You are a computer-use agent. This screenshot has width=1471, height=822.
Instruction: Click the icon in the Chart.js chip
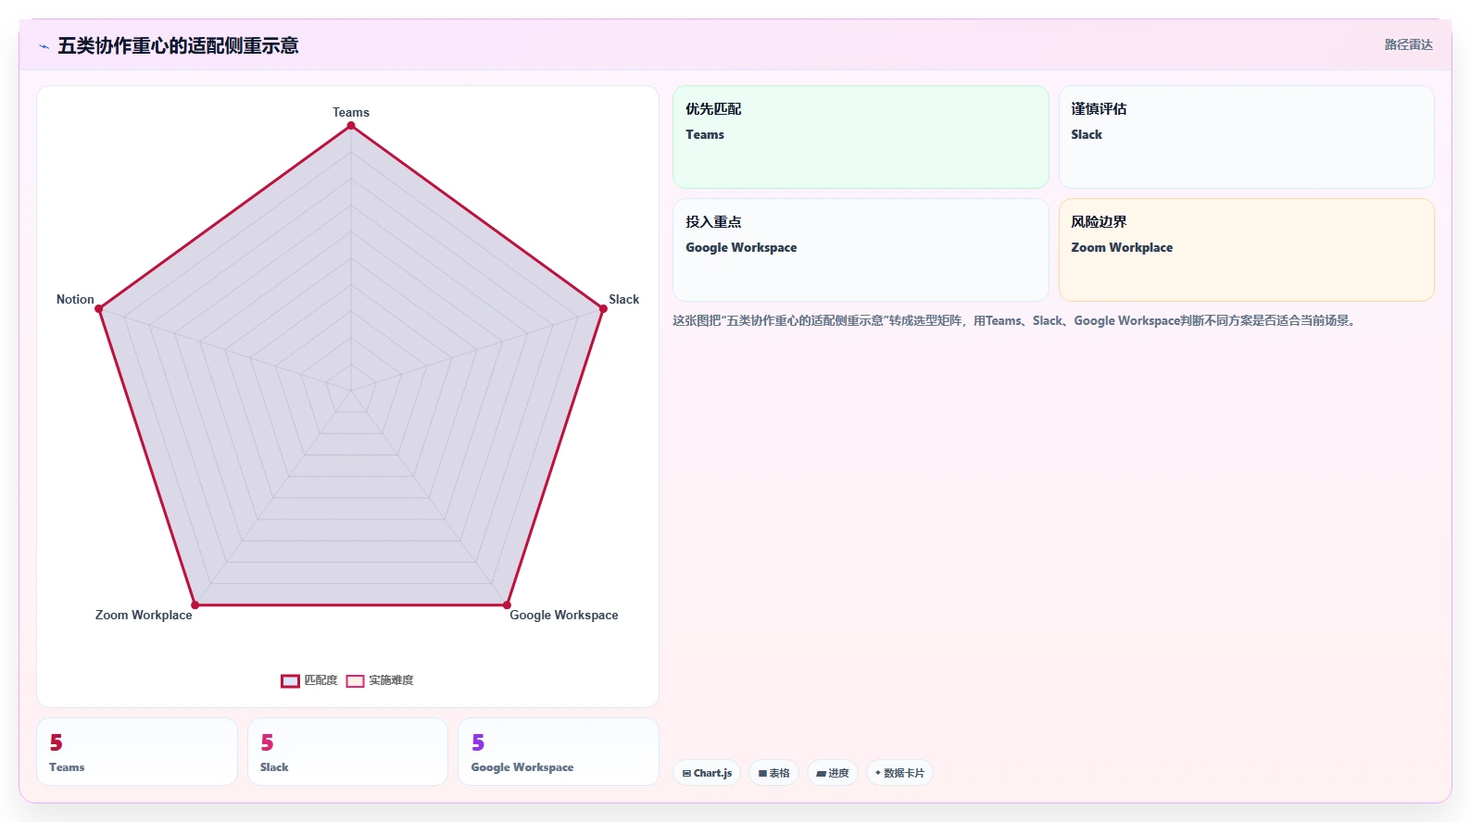(x=686, y=773)
